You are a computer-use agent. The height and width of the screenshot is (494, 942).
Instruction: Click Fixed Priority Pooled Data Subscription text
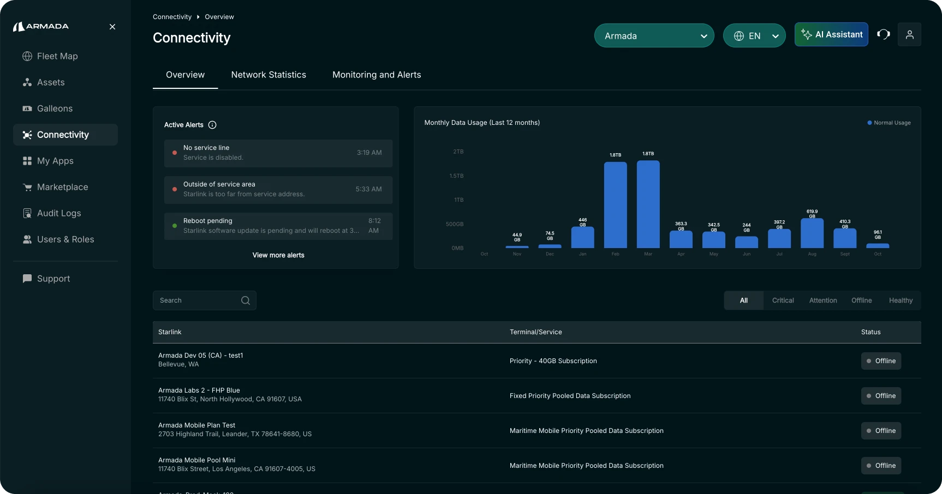(570, 396)
